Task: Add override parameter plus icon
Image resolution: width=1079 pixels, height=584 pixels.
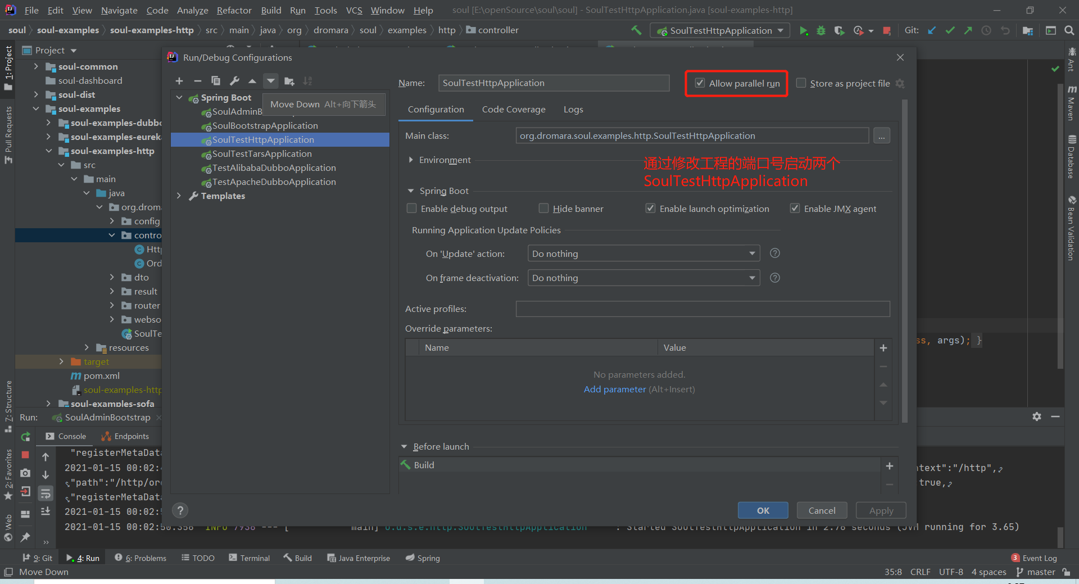Action: 883,348
